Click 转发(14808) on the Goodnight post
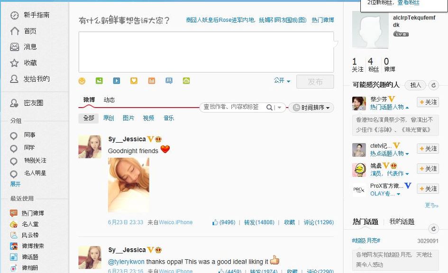This screenshot has height=273, width=448. tap(259, 222)
